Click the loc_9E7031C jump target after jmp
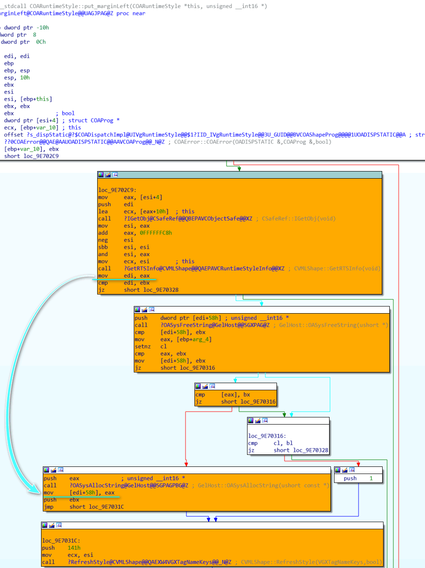This screenshot has width=425, height=568. (x=106, y=507)
